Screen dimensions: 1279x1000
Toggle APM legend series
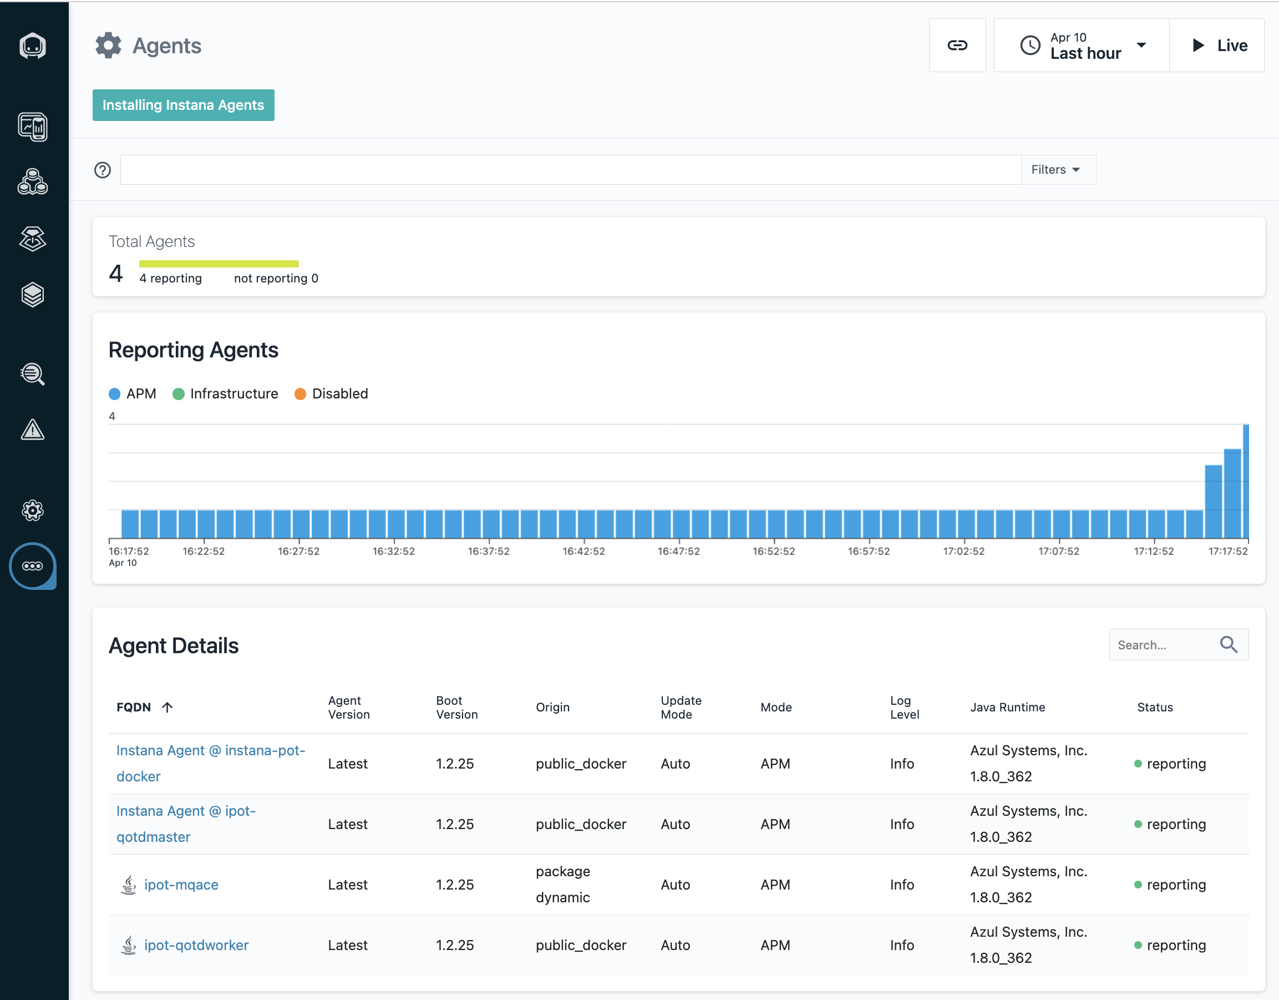pyautogui.click(x=133, y=393)
